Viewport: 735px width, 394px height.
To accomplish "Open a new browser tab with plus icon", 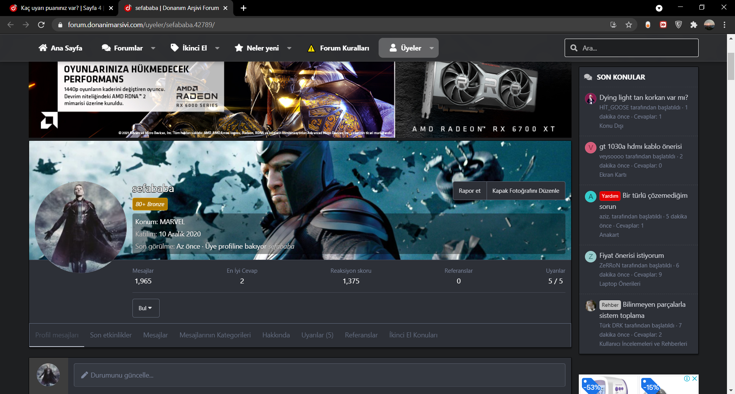I will point(243,8).
